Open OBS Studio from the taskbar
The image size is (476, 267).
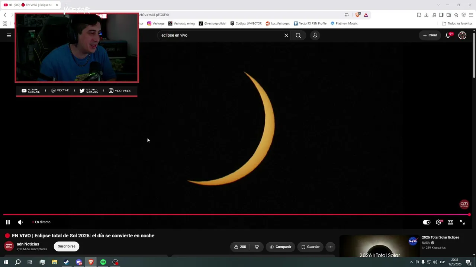pos(115,262)
